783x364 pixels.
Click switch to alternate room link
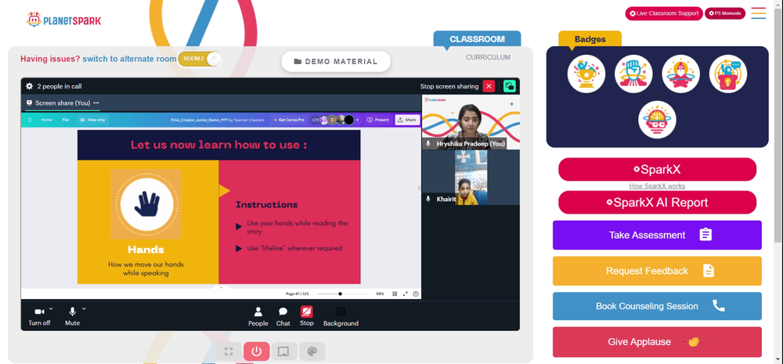pyautogui.click(x=129, y=59)
